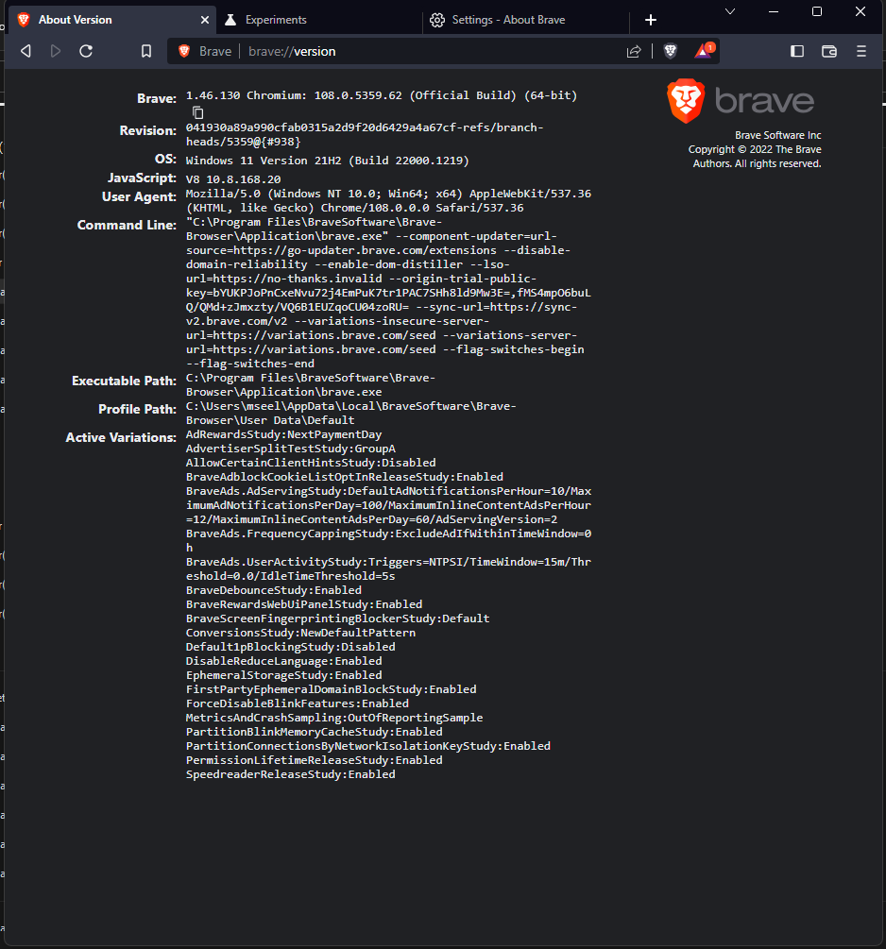Click the Brave version number 1.46.130 text

[x=213, y=95]
